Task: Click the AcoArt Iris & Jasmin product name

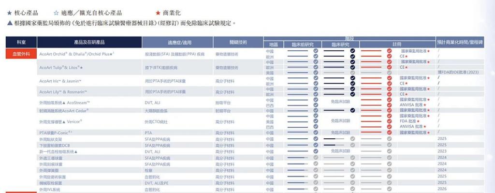Action: point(60,81)
